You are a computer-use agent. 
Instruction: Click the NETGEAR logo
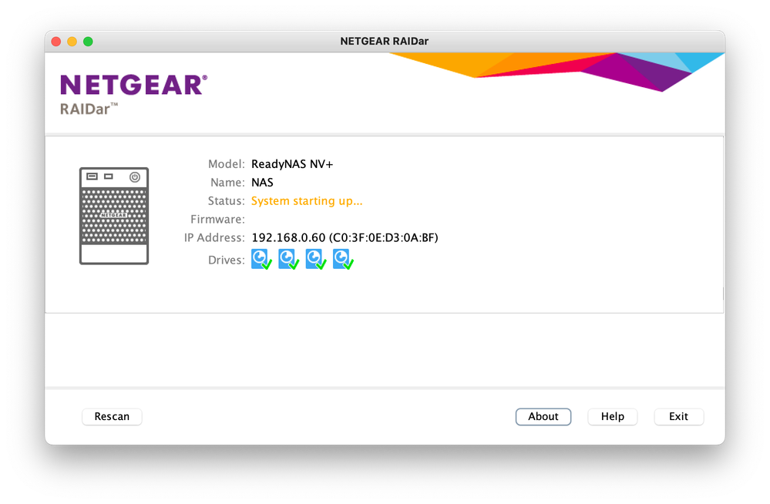pos(133,84)
